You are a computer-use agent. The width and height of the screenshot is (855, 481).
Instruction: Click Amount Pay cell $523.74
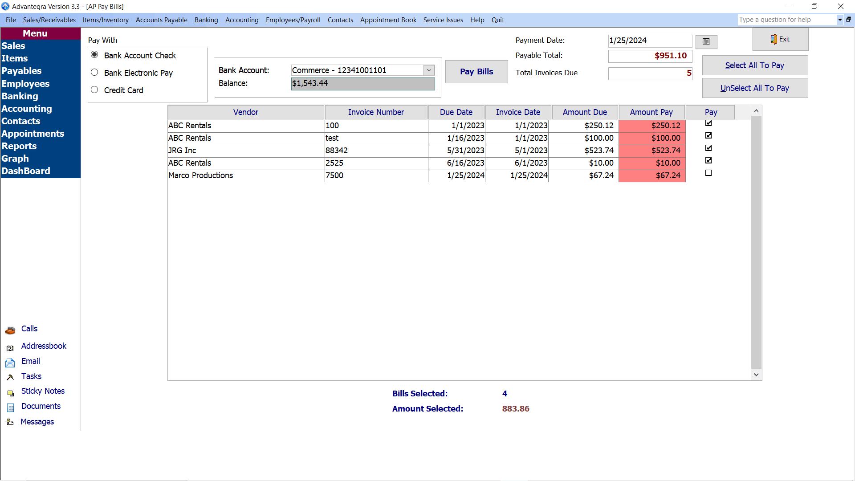[652, 151]
